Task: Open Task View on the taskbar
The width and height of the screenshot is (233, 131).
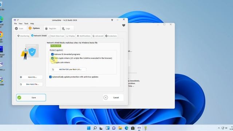Action: point(101,128)
